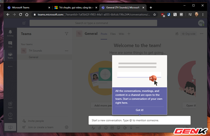Screen dimensions: 210x136
Task: Click the Got it! button
Action: pos(139,110)
